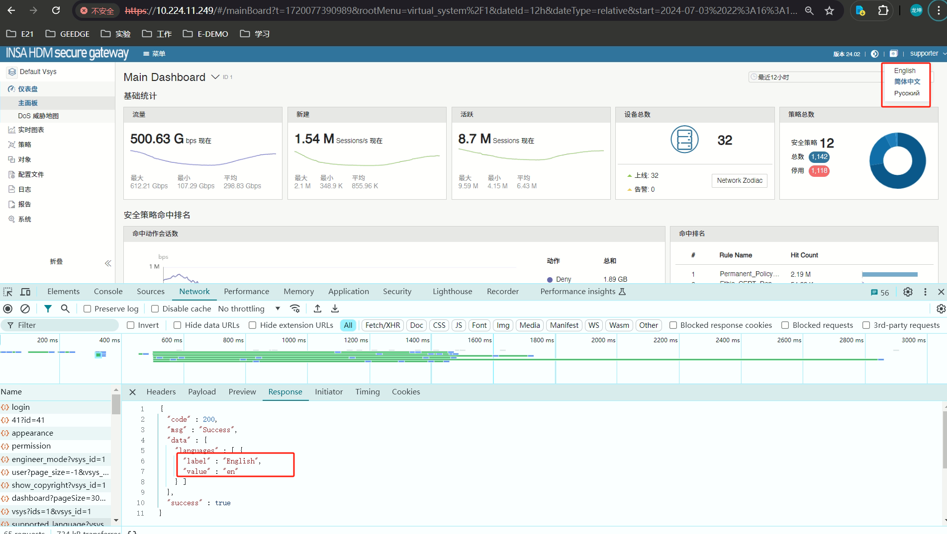Screen dimensions: 947x534
Task: Click the clear network log icon
Action: click(x=25, y=308)
